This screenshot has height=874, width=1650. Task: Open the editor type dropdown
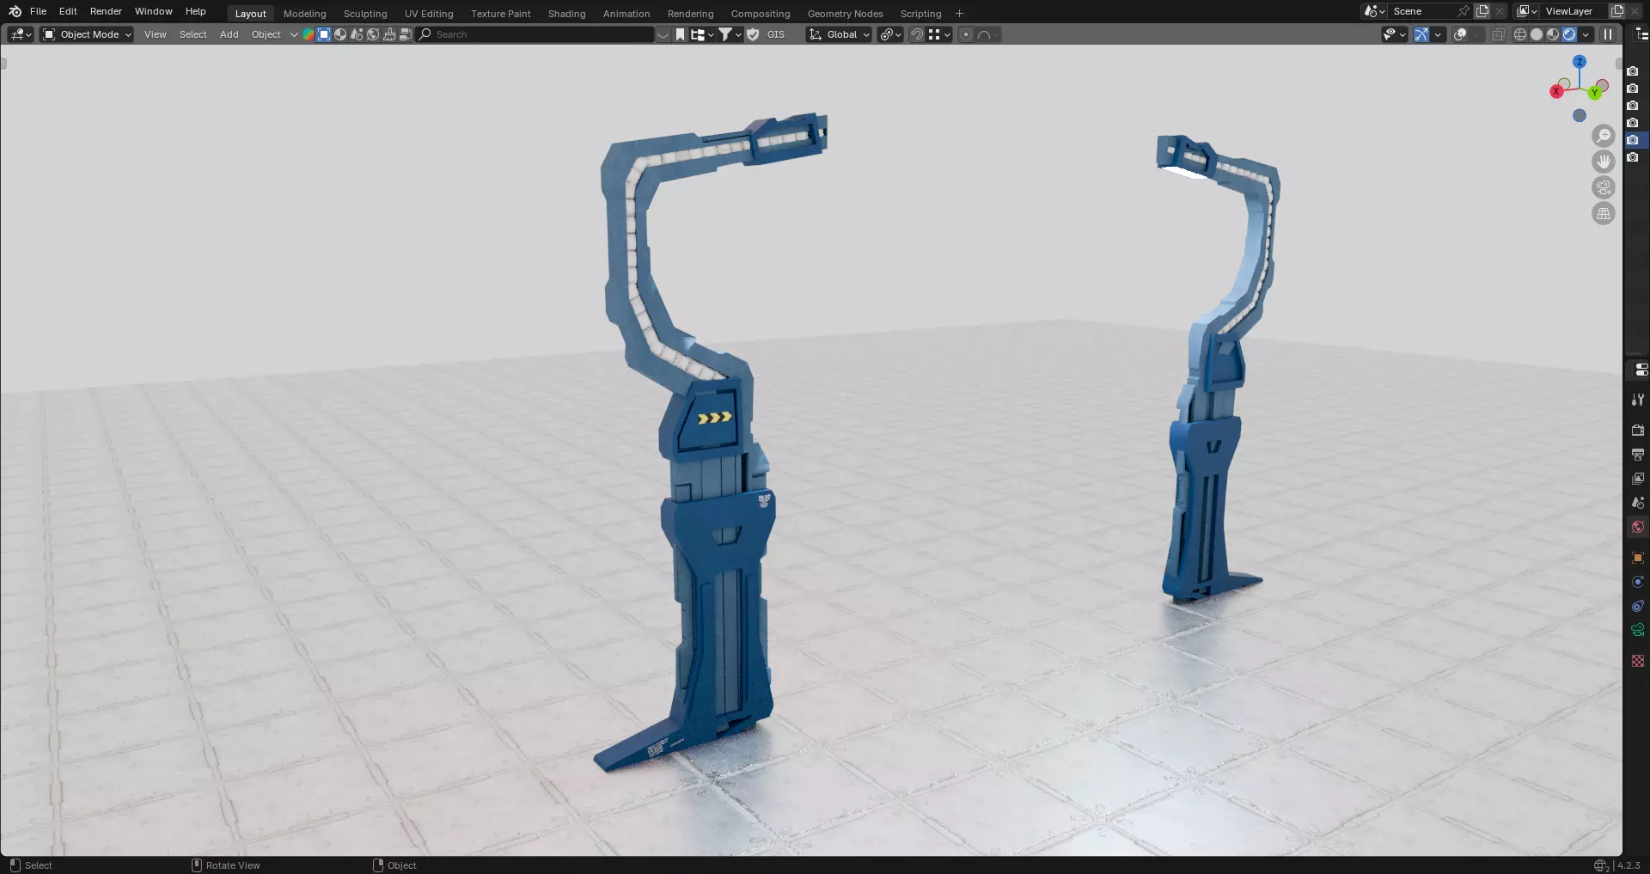pos(21,34)
